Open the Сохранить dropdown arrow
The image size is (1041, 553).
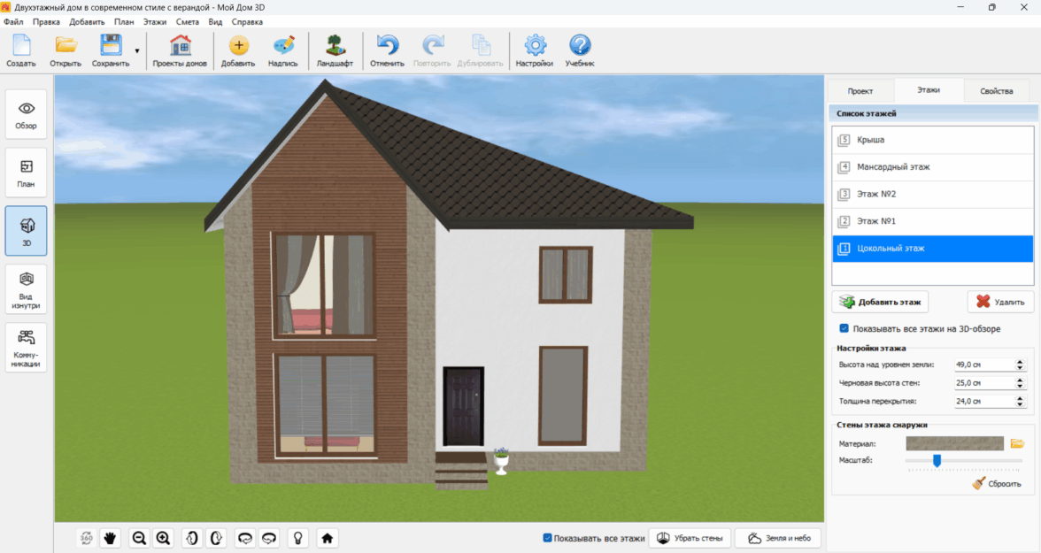click(137, 51)
